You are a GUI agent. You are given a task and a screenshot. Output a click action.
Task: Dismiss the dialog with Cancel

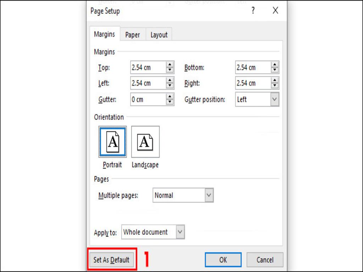(x=265, y=260)
